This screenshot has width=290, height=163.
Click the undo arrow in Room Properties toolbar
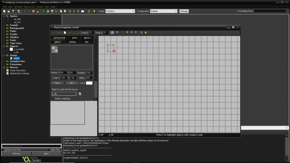(59, 33)
